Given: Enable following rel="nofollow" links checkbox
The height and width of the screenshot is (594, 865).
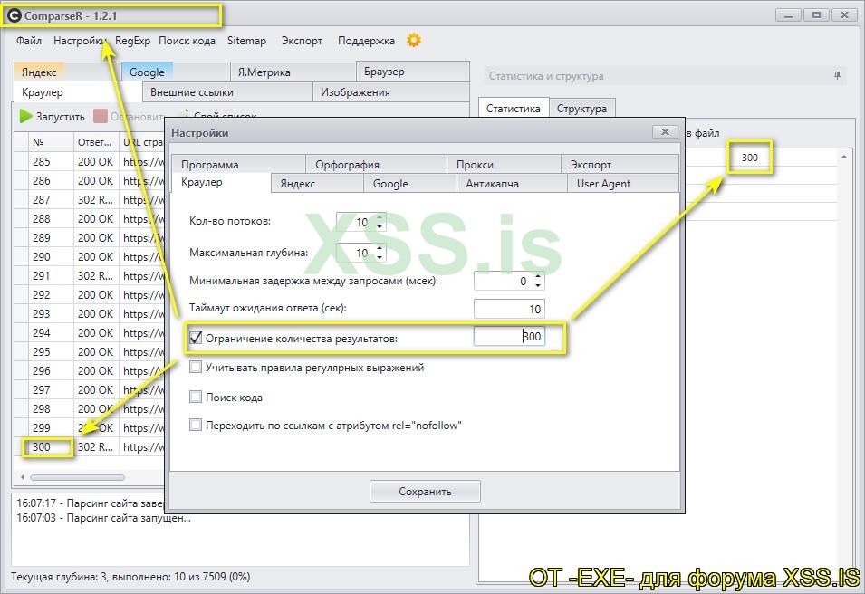Looking at the screenshot, I should point(196,425).
